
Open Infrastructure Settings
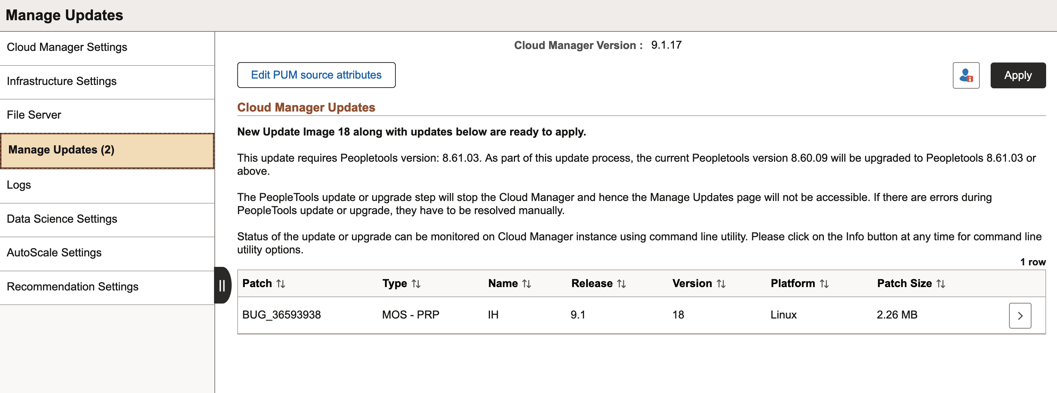61,81
